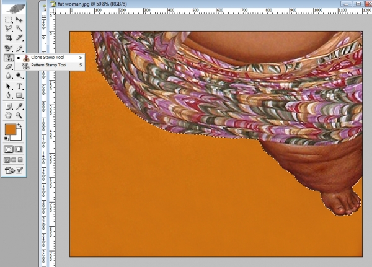372x267 pixels.
Task: Click the Stamp tool toolbox button
Action: (8, 58)
